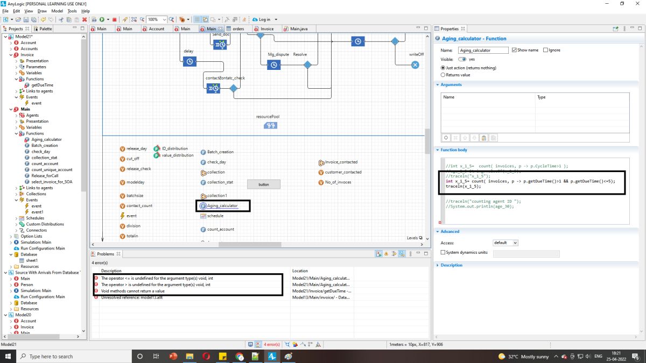
Task: Select the ID_distribution parameter on canvas
Action: tap(171, 148)
